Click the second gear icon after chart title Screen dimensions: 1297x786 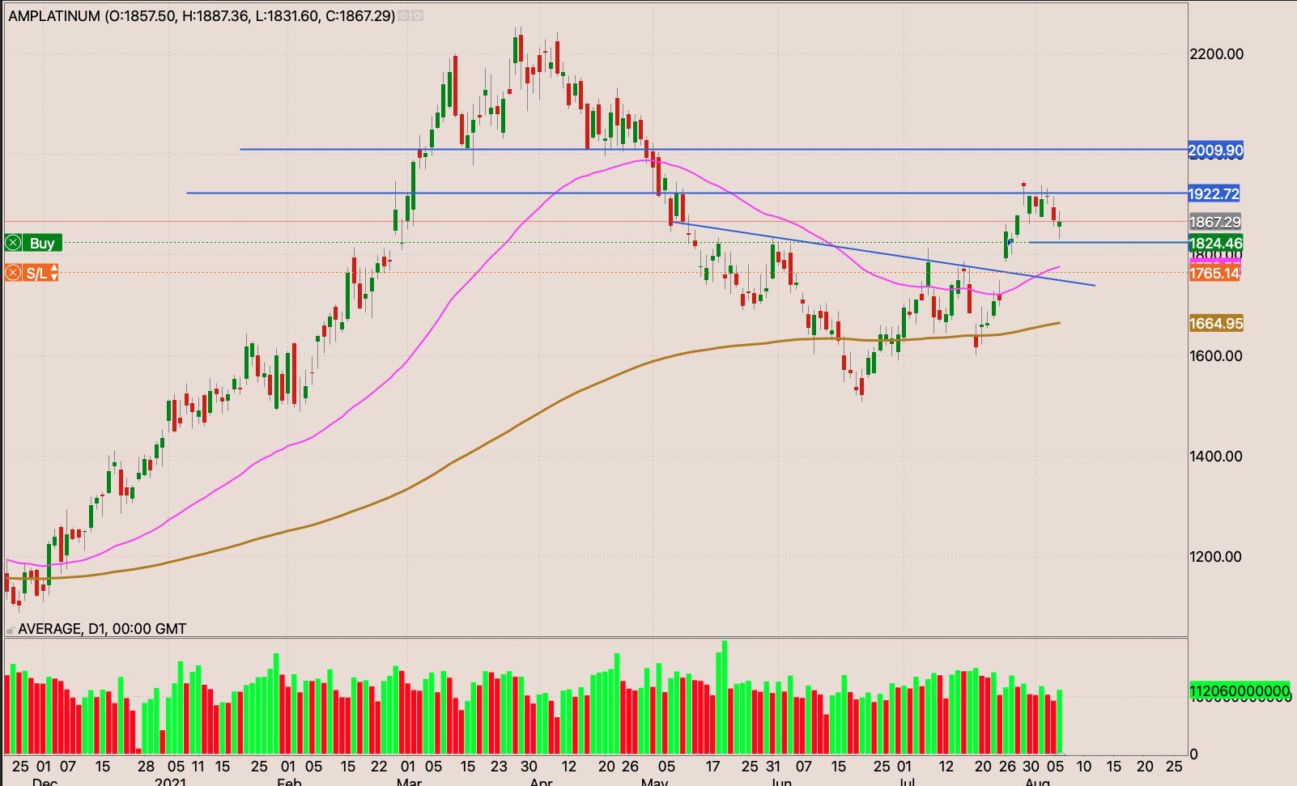(418, 15)
